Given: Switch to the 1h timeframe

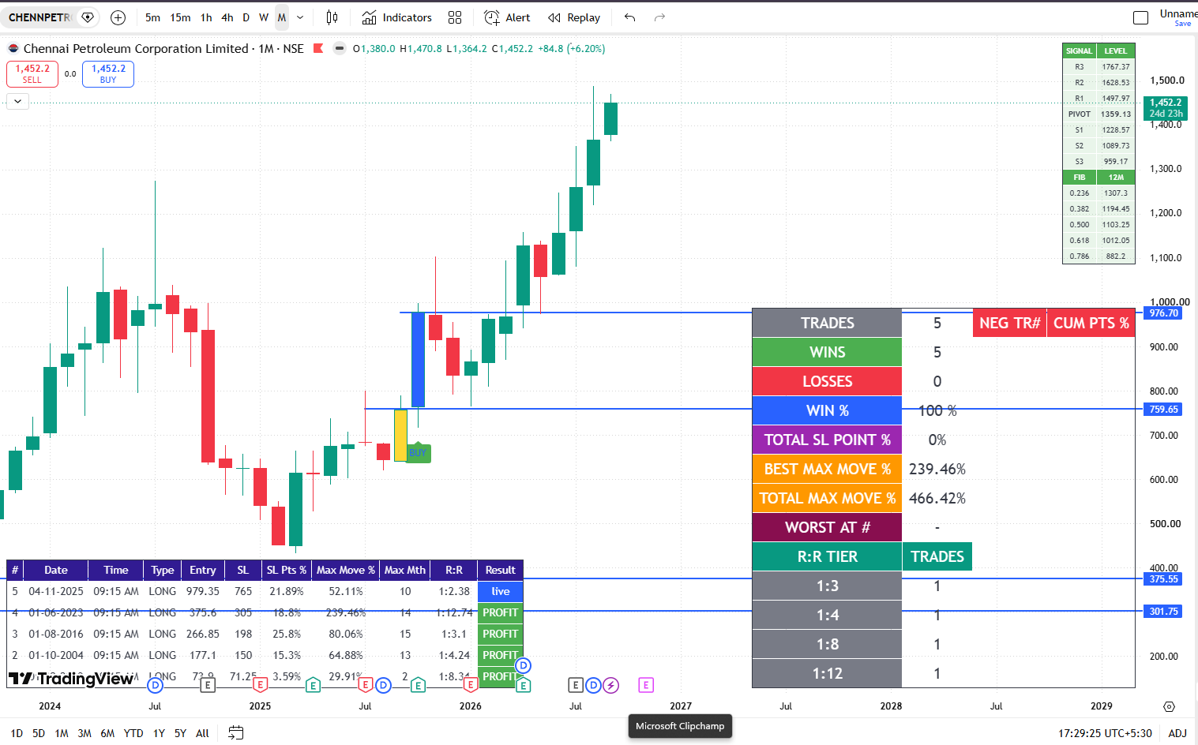Looking at the screenshot, I should coord(206,17).
